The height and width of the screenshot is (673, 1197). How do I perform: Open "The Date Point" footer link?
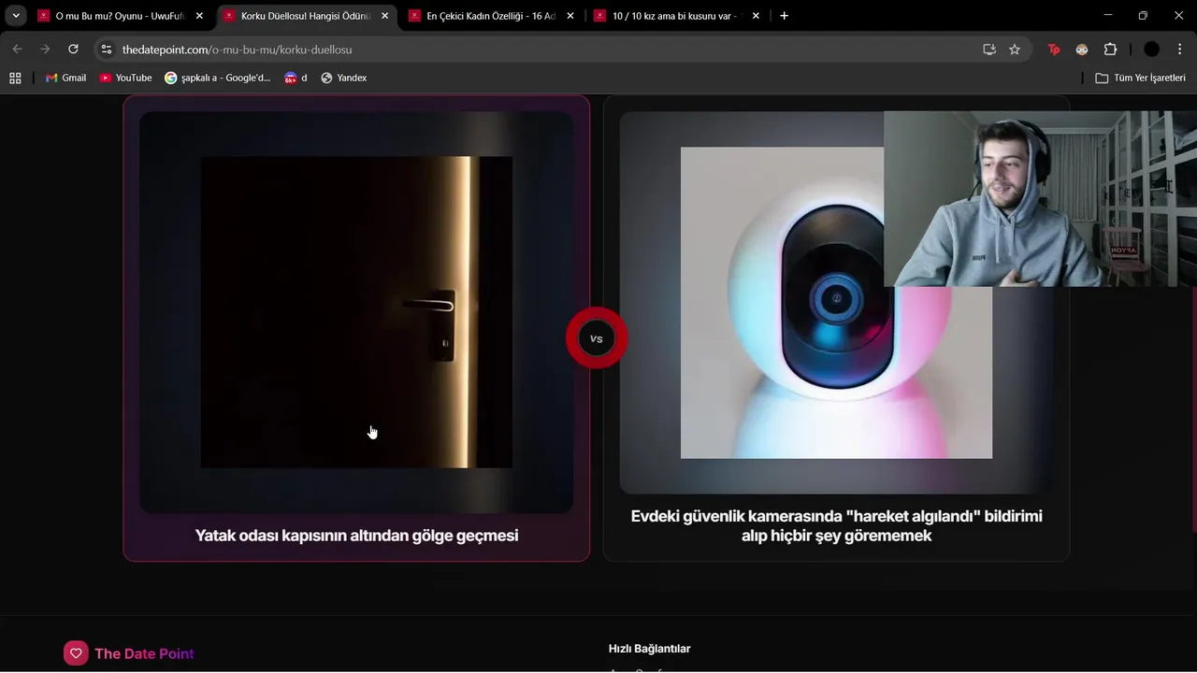point(144,653)
